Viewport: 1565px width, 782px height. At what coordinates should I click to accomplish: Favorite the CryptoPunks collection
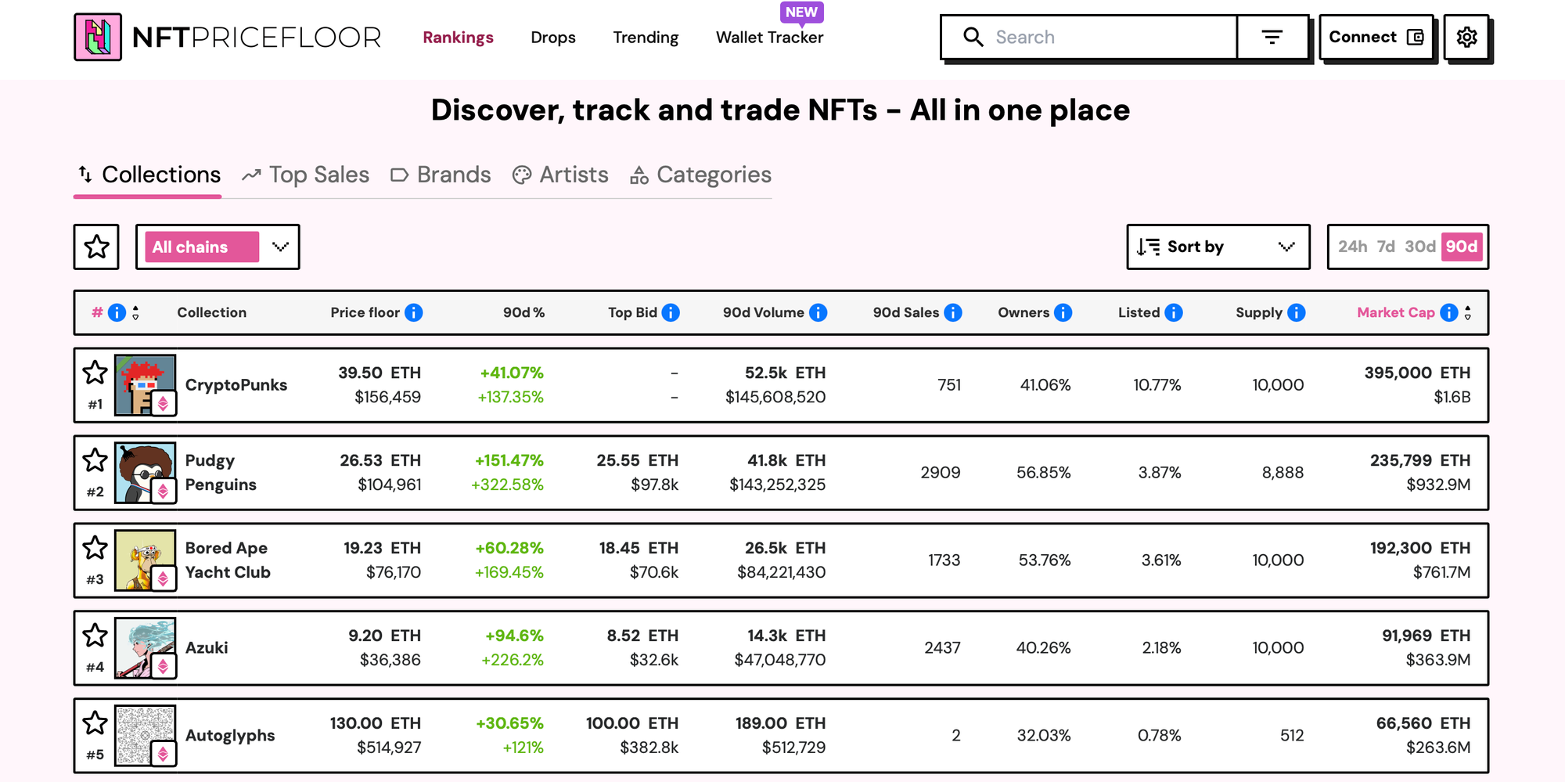tap(95, 374)
